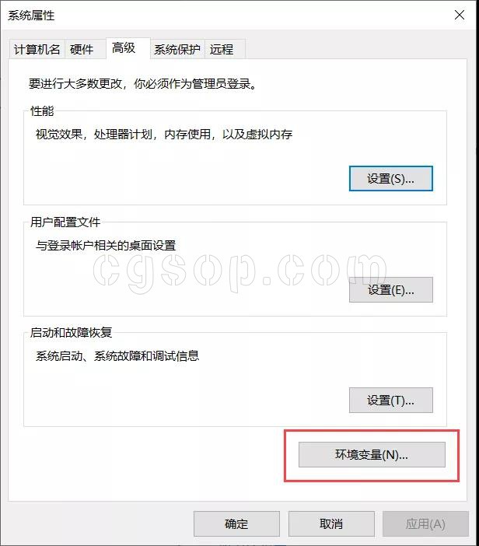Switch to the 计算机名 tab

[x=37, y=50]
